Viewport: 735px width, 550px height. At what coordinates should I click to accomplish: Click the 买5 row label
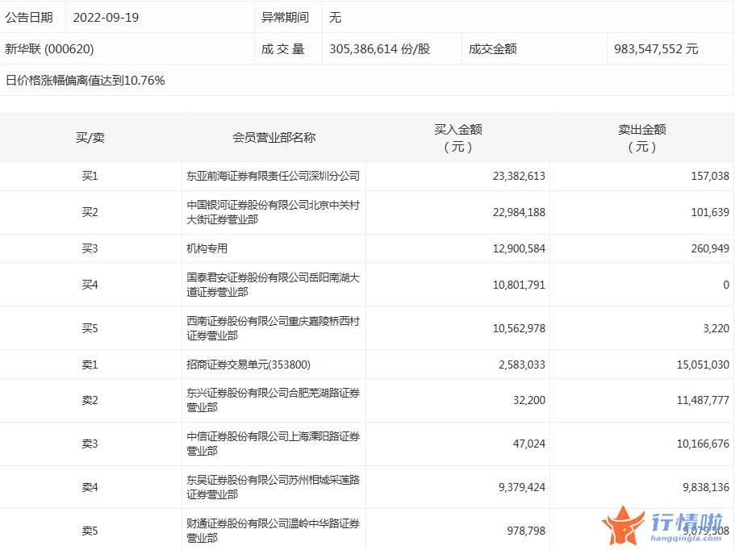pyautogui.click(x=90, y=328)
